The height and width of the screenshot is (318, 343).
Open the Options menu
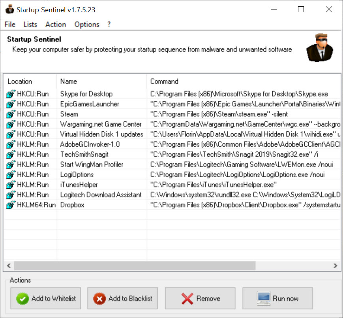click(87, 25)
